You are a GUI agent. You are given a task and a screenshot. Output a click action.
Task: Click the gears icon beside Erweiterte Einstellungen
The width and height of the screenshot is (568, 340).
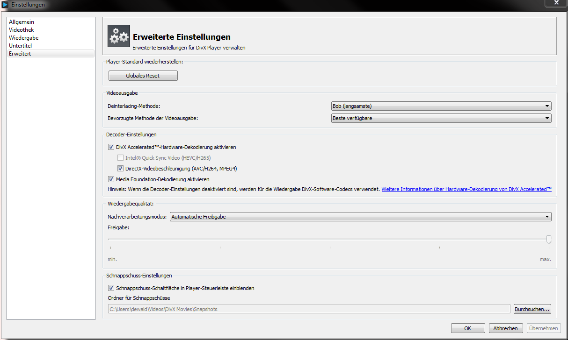click(119, 36)
